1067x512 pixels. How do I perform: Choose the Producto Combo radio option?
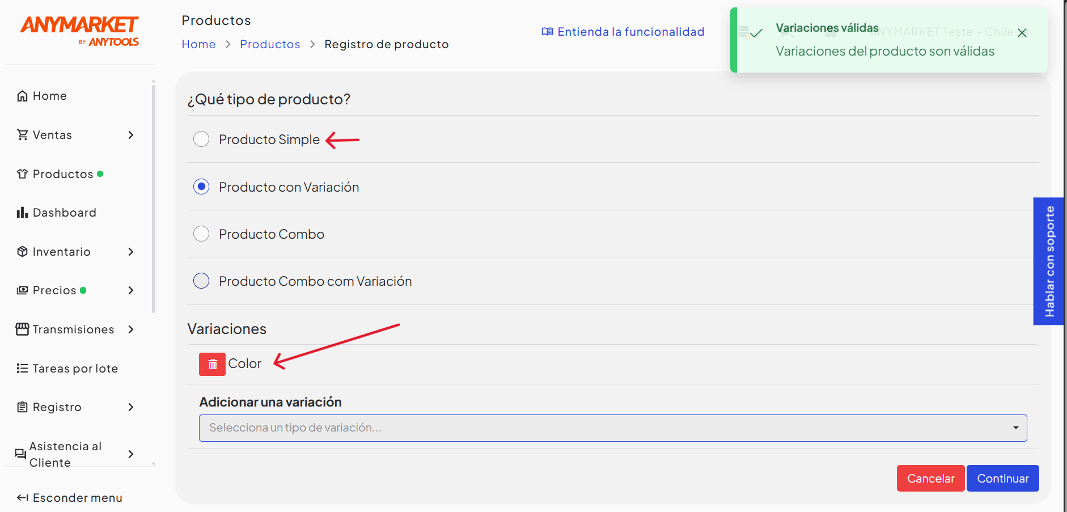[x=201, y=234]
